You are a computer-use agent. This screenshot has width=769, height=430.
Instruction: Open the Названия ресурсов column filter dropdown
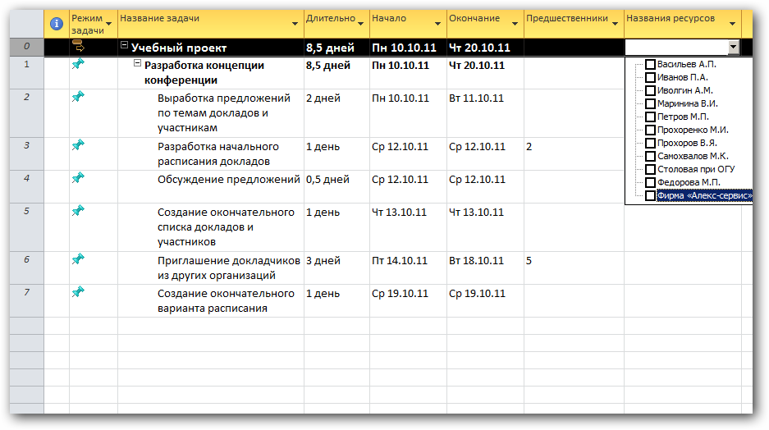(732, 24)
